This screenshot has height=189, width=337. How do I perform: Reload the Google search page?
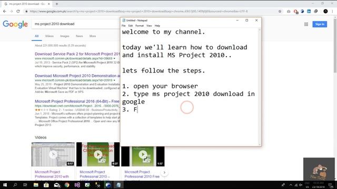point(18,11)
